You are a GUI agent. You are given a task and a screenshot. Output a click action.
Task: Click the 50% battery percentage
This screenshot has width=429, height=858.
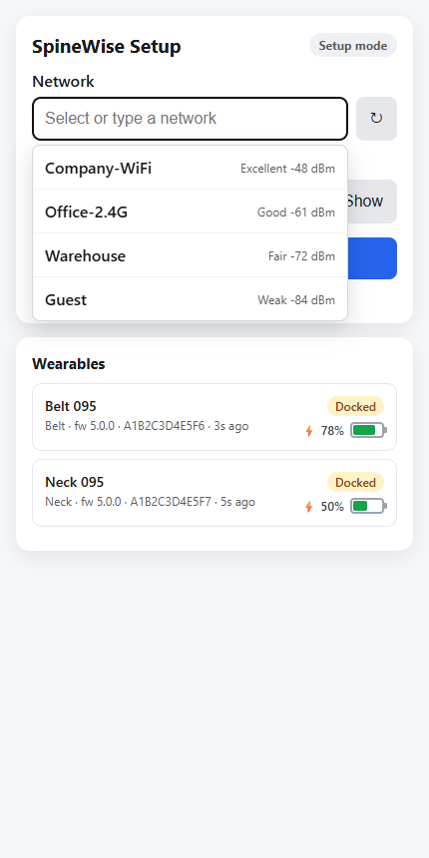tap(332, 507)
